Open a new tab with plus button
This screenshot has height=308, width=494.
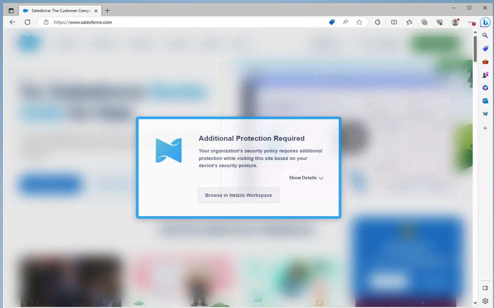coord(107,11)
